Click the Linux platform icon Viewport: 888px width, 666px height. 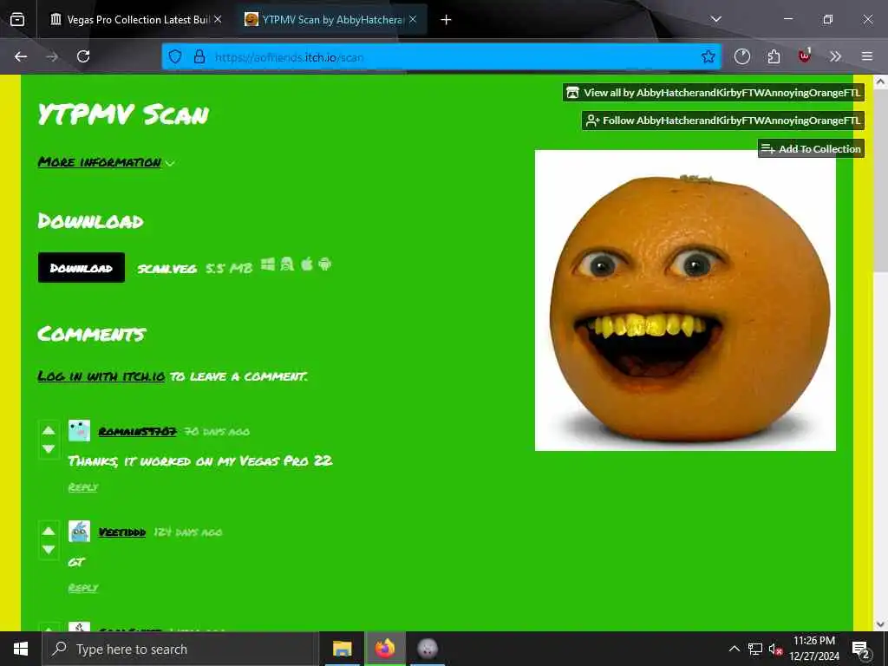(x=287, y=264)
